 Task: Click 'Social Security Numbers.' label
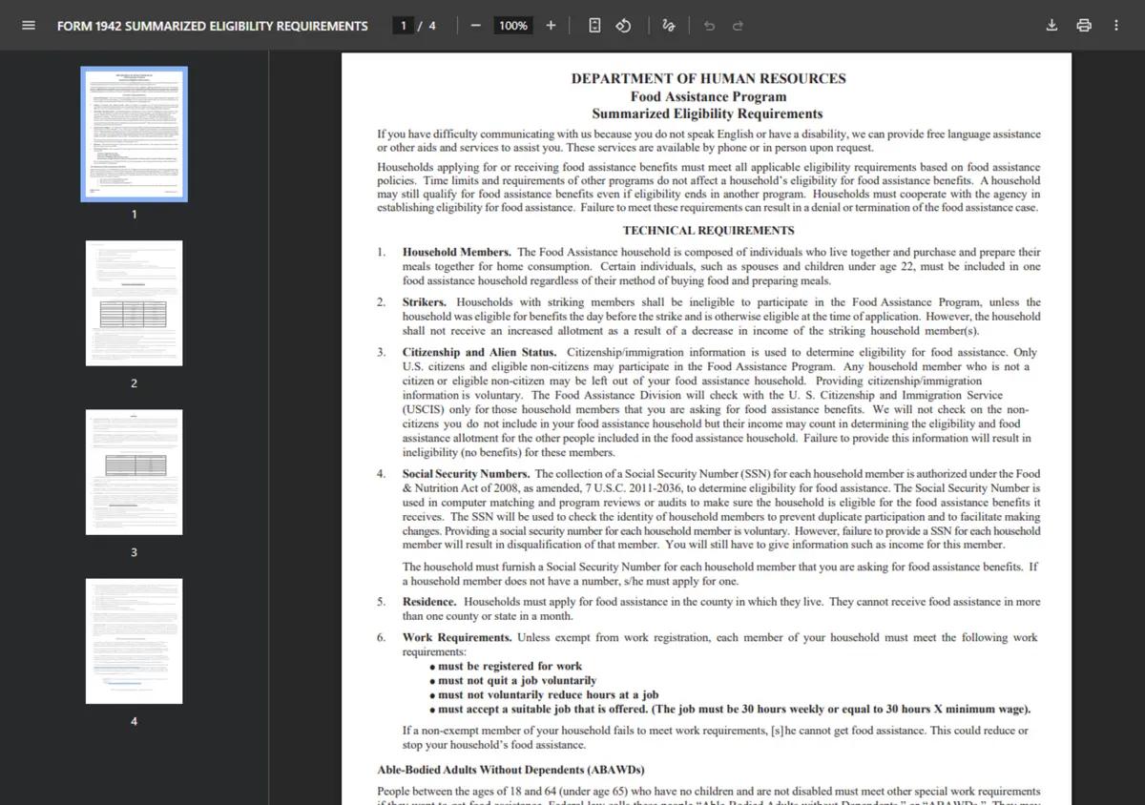pos(466,473)
